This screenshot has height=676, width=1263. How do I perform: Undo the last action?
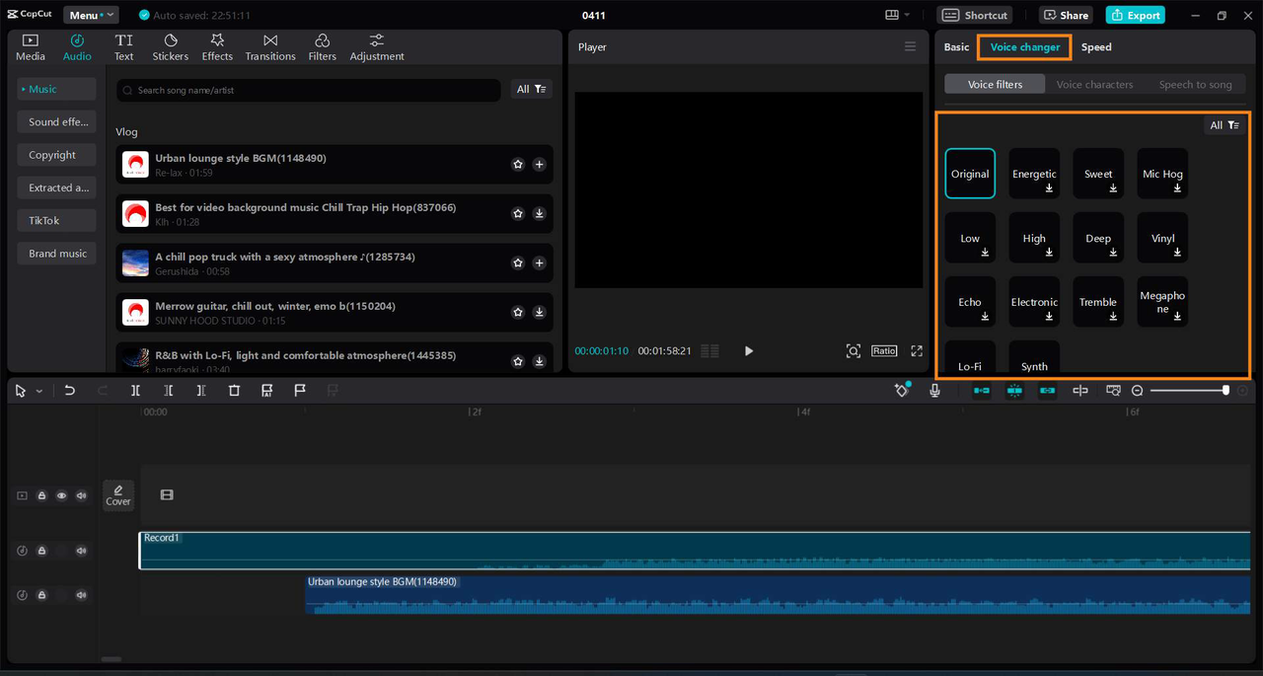[x=69, y=391]
